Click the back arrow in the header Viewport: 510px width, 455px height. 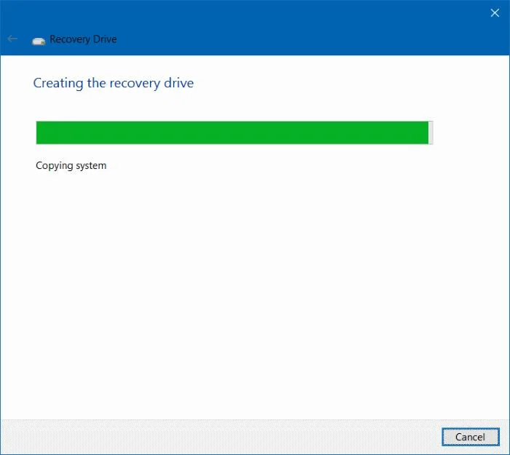pos(12,39)
